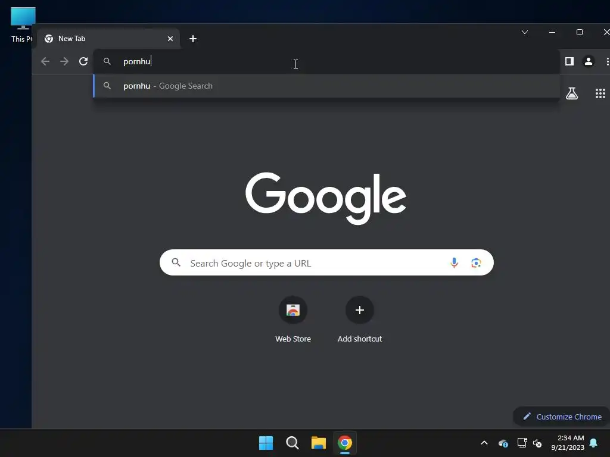This screenshot has width=610, height=457.
Task: Click the magnifier icon in page search box
Action: (176, 262)
